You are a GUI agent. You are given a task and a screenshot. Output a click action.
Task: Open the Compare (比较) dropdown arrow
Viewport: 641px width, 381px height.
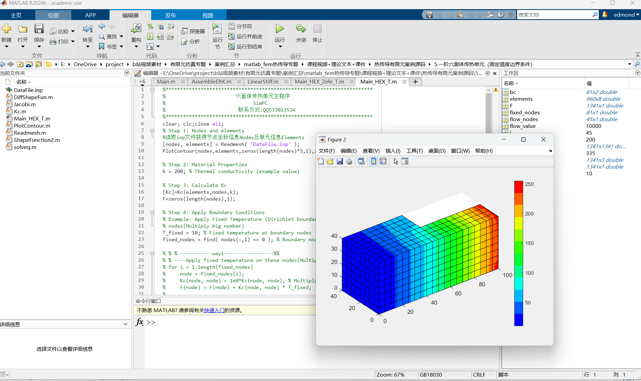(73, 32)
